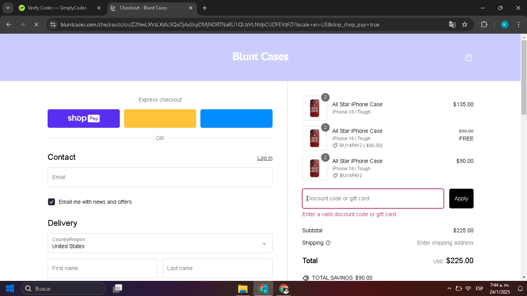Pay with the Shop Pay button
The height and width of the screenshot is (296, 527).
[84, 118]
